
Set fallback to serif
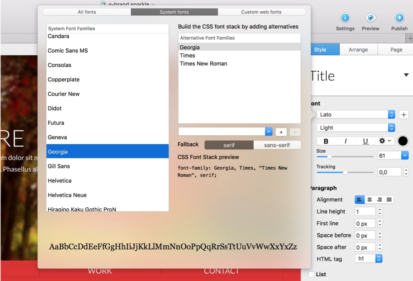pos(229,145)
